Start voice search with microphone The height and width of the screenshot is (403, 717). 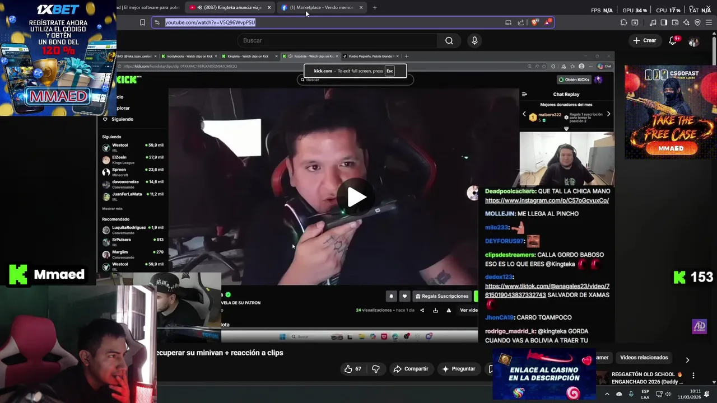(x=474, y=40)
